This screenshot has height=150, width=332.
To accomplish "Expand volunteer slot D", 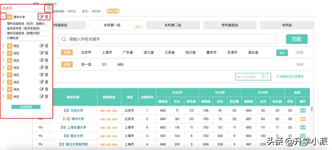I will (x=3, y=60).
